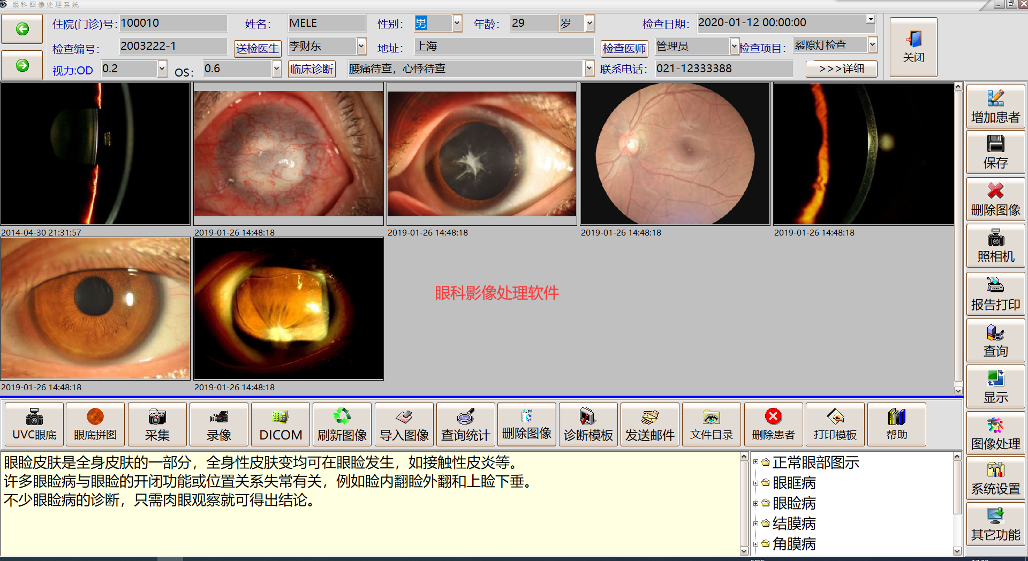Expand the 眼睑病 tree node
This screenshot has height=561, width=1028.
point(755,503)
